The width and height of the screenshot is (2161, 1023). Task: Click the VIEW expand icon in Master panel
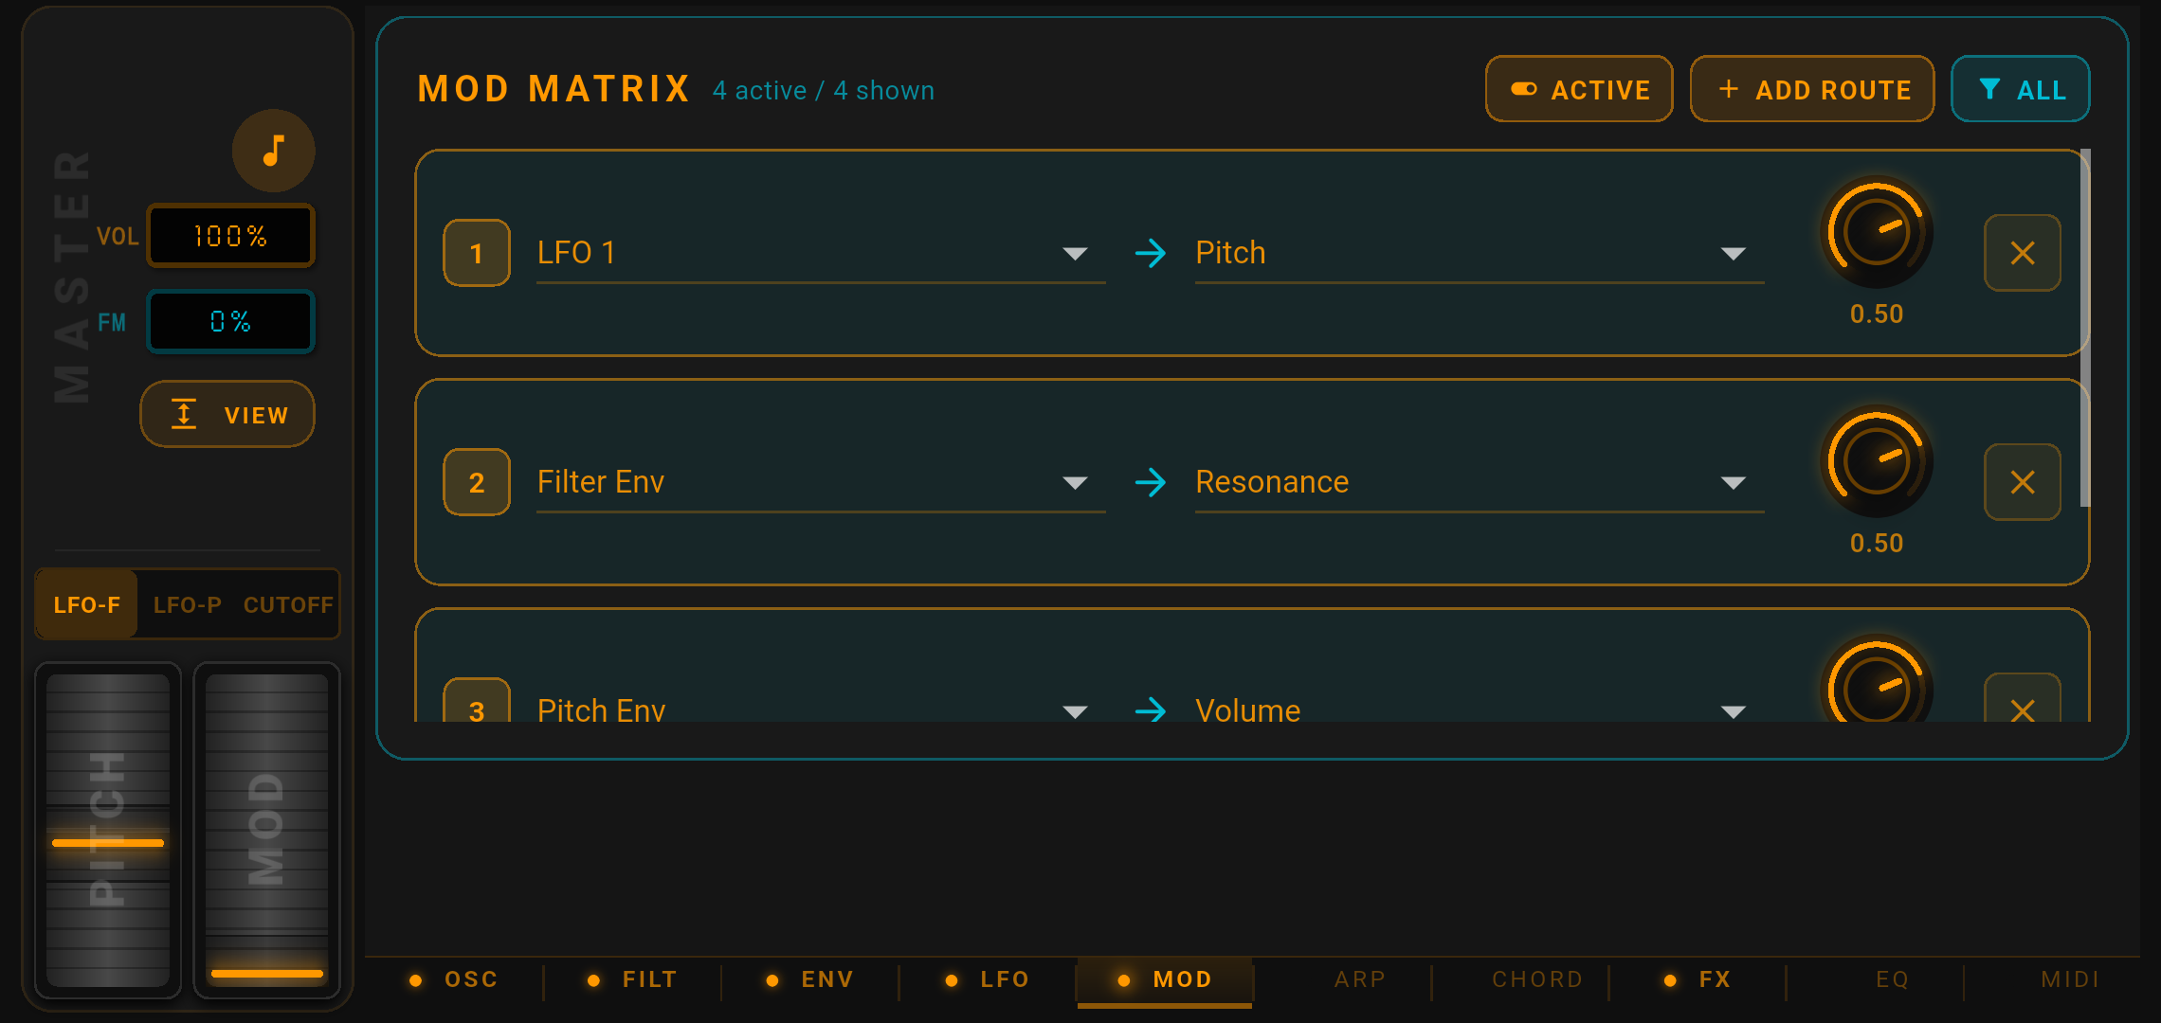tap(183, 414)
